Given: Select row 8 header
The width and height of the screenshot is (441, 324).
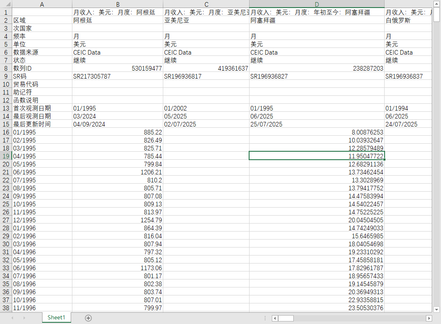Looking at the screenshot, I should point(6,68).
